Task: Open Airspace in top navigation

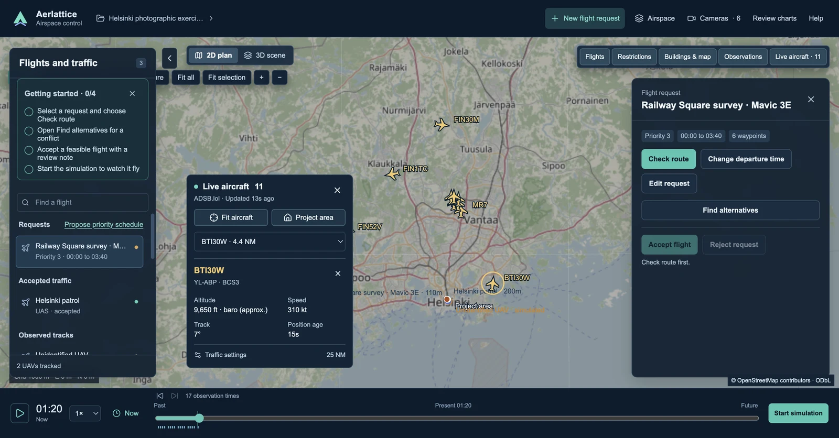Action: 655,18
